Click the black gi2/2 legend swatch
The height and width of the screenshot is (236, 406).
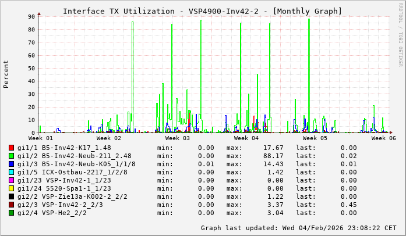click(12, 197)
